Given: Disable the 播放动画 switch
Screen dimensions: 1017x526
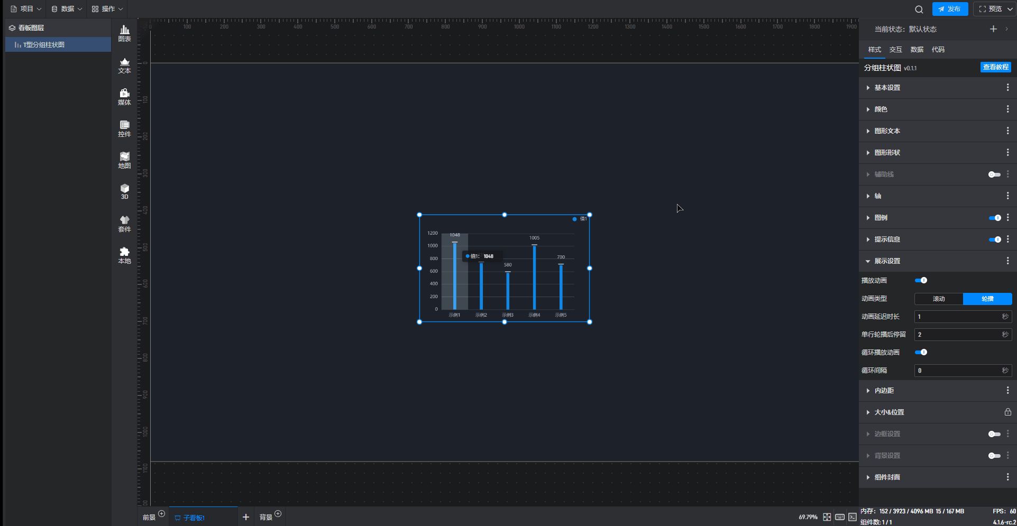Looking at the screenshot, I should 921,281.
